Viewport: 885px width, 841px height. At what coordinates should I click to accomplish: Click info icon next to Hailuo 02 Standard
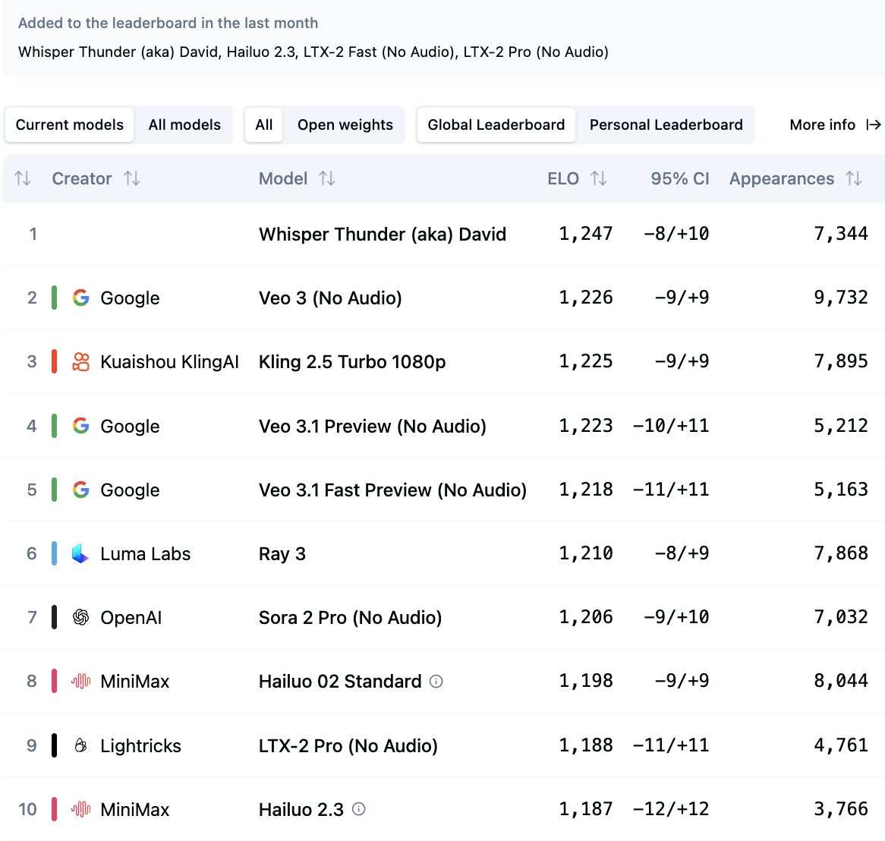(x=436, y=682)
